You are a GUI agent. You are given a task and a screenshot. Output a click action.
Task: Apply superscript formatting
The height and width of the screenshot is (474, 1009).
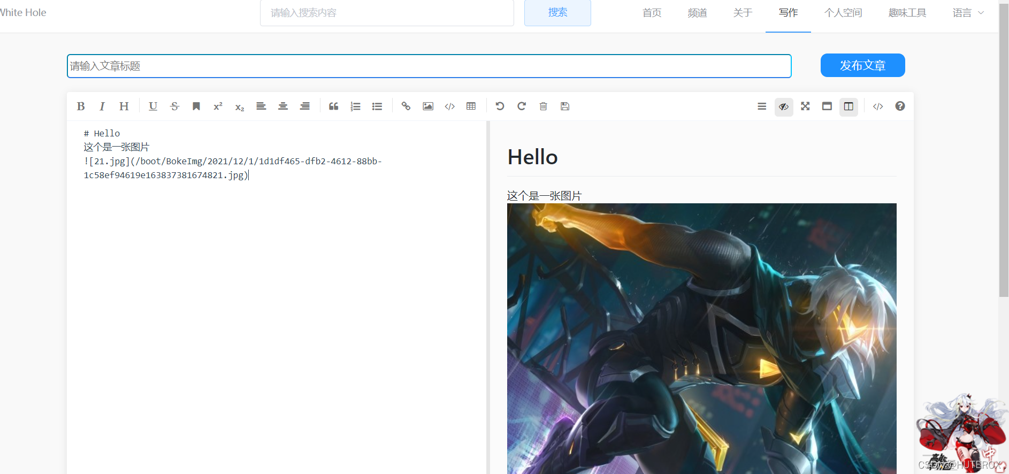pos(218,106)
